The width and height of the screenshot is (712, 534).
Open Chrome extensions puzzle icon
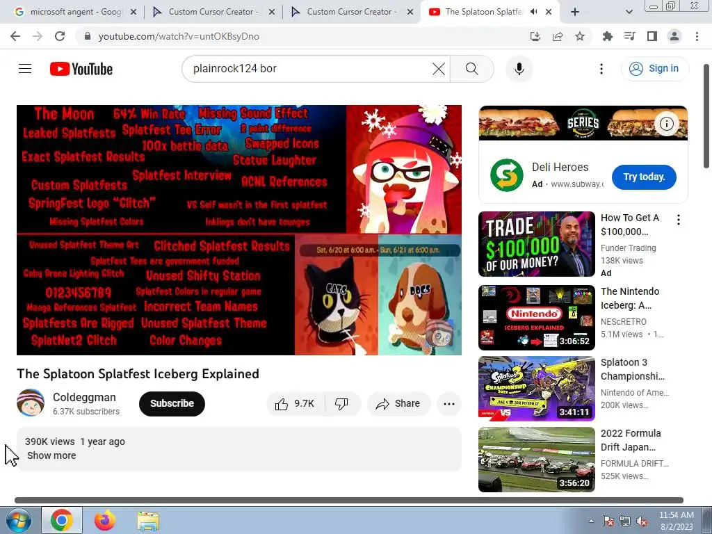coord(607,36)
